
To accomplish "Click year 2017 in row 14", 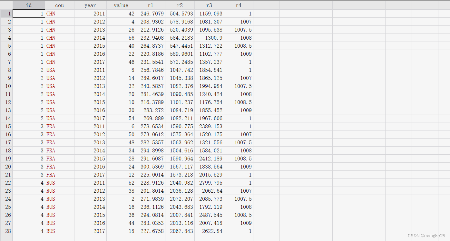I will click(90, 118).
